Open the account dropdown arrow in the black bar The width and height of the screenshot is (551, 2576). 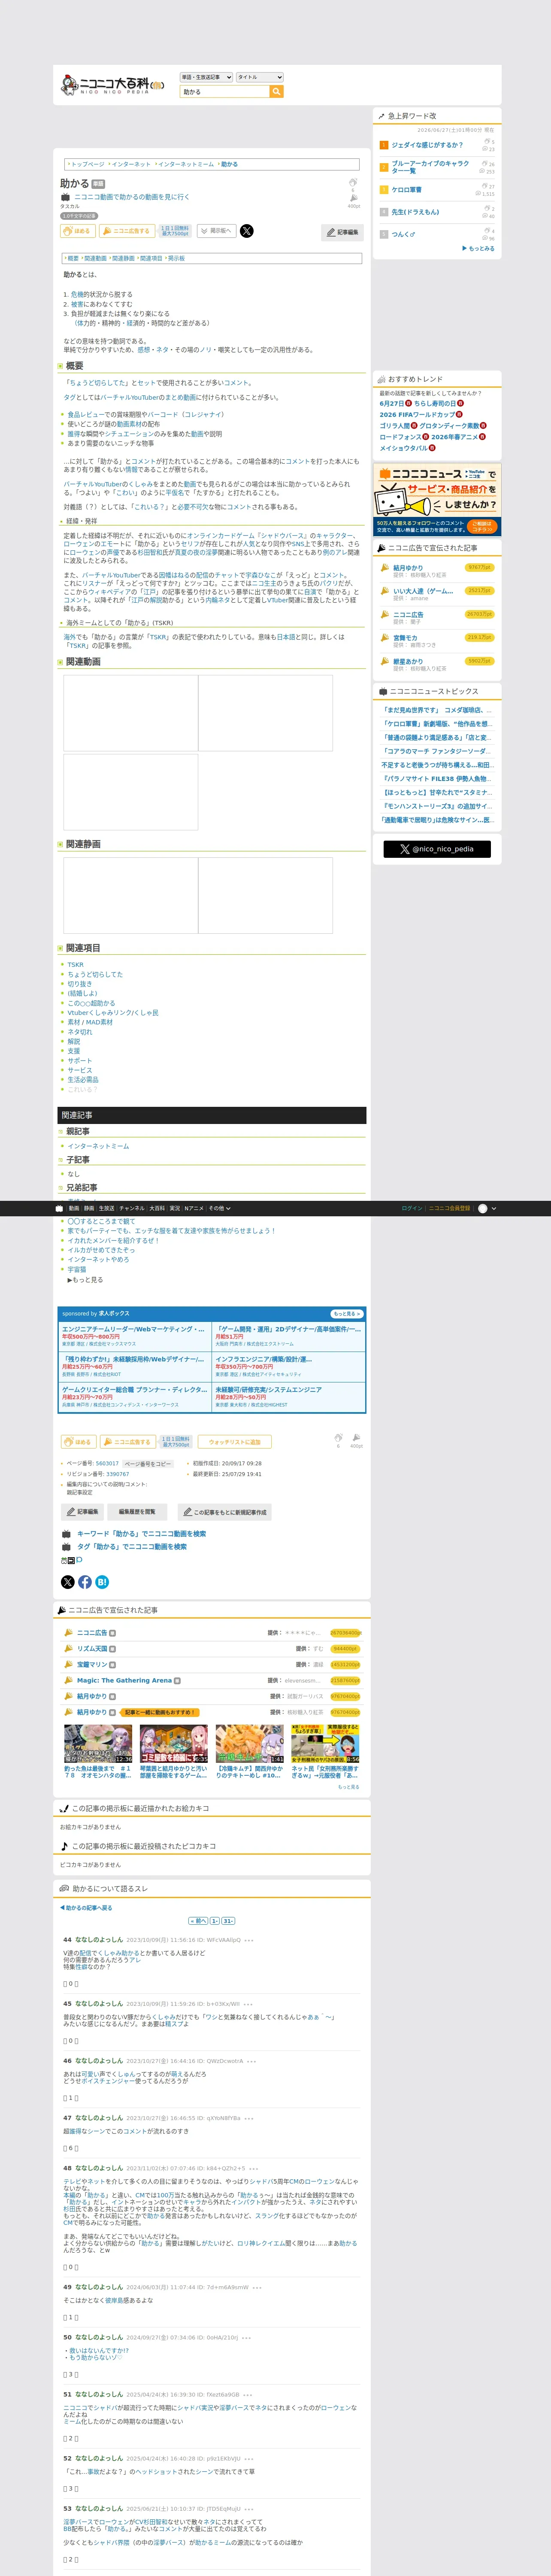pyautogui.click(x=494, y=1208)
